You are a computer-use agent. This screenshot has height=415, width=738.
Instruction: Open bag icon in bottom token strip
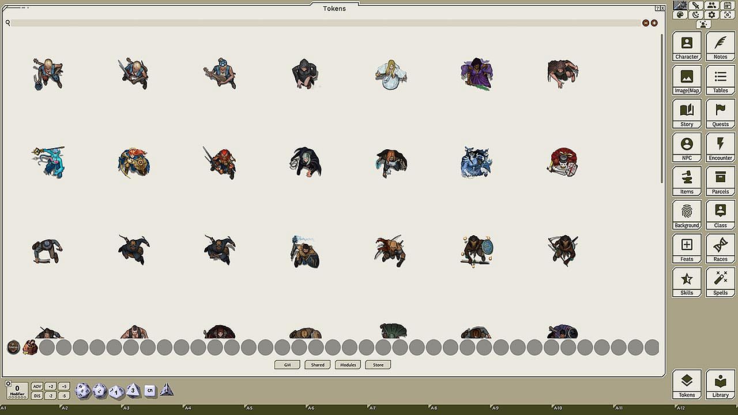click(30, 348)
